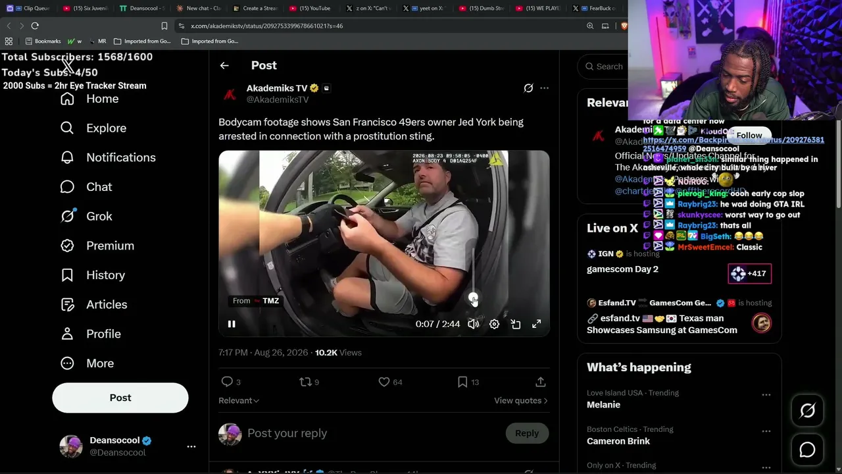This screenshot has height=474, width=842.
Task: Open the More menu in sidebar
Action: [x=87, y=363]
